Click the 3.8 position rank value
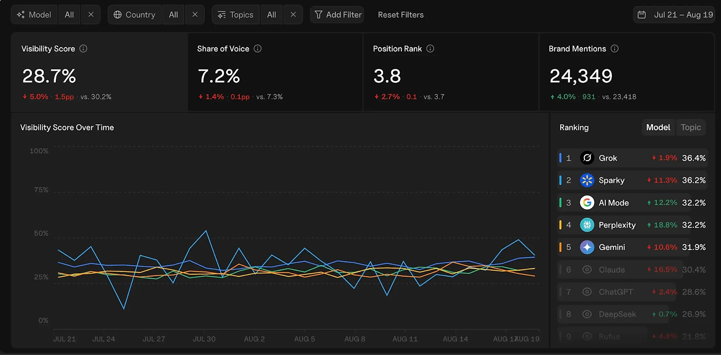 [387, 76]
